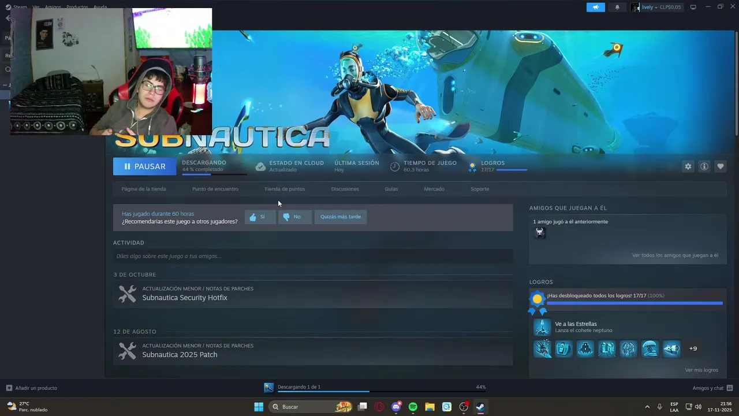Open the Guías tab
739x416 pixels.
tap(391, 189)
